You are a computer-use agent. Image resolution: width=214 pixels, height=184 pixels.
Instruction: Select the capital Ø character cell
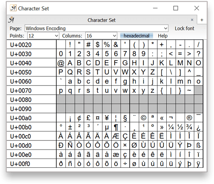coord(134,145)
